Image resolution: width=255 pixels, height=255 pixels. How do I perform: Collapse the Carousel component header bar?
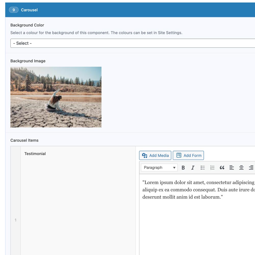[127, 10]
